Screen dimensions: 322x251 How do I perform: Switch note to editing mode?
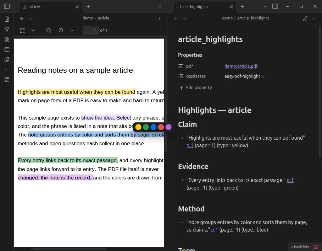[305, 19]
